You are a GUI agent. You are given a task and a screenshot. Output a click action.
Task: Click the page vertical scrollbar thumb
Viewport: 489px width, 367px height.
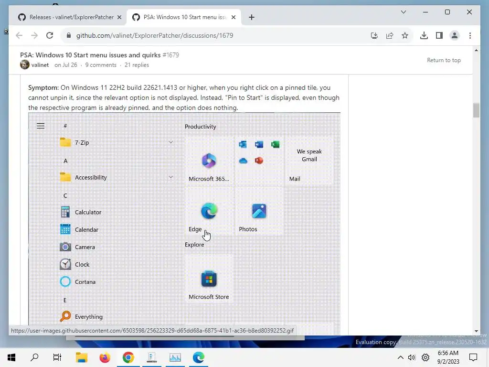pos(476,110)
